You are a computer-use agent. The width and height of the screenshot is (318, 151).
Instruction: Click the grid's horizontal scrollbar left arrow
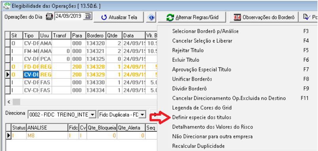click(x=9, y=102)
